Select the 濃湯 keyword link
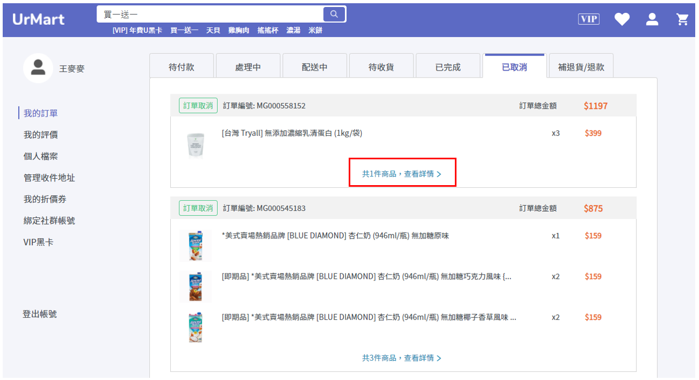The width and height of the screenshot is (699, 380). point(293,31)
